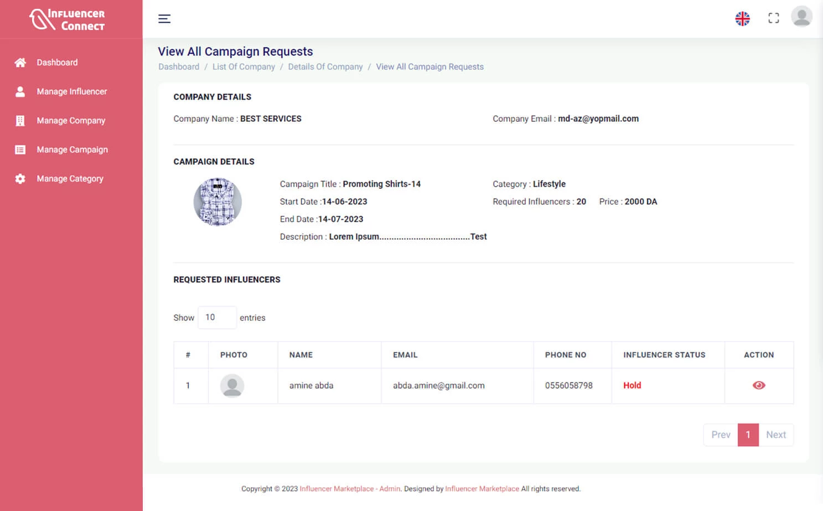Change the influencer status from Hold

[x=632, y=385]
